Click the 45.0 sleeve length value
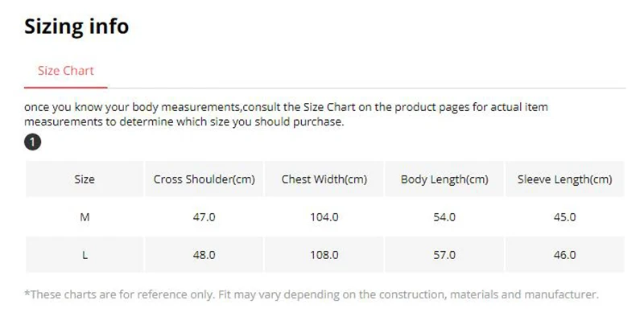The width and height of the screenshot is (644, 325). [564, 217]
